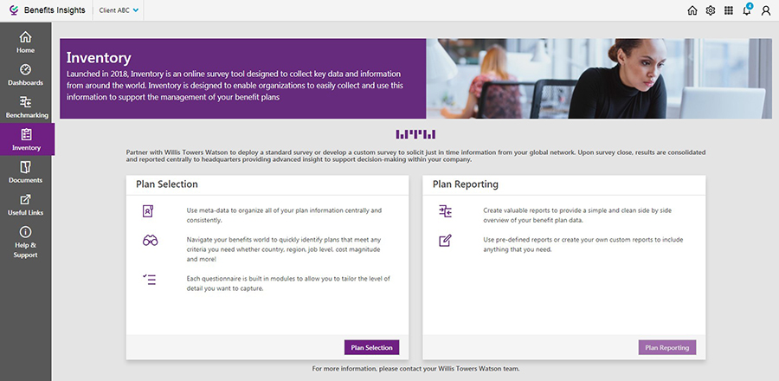Click 'Use pre-defined reports' description text

[x=583, y=244]
